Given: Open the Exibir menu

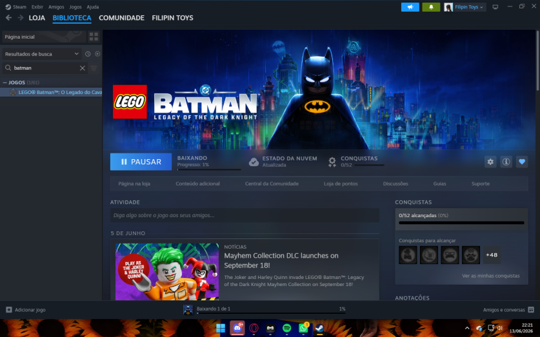Looking at the screenshot, I should pyautogui.click(x=37, y=7).
